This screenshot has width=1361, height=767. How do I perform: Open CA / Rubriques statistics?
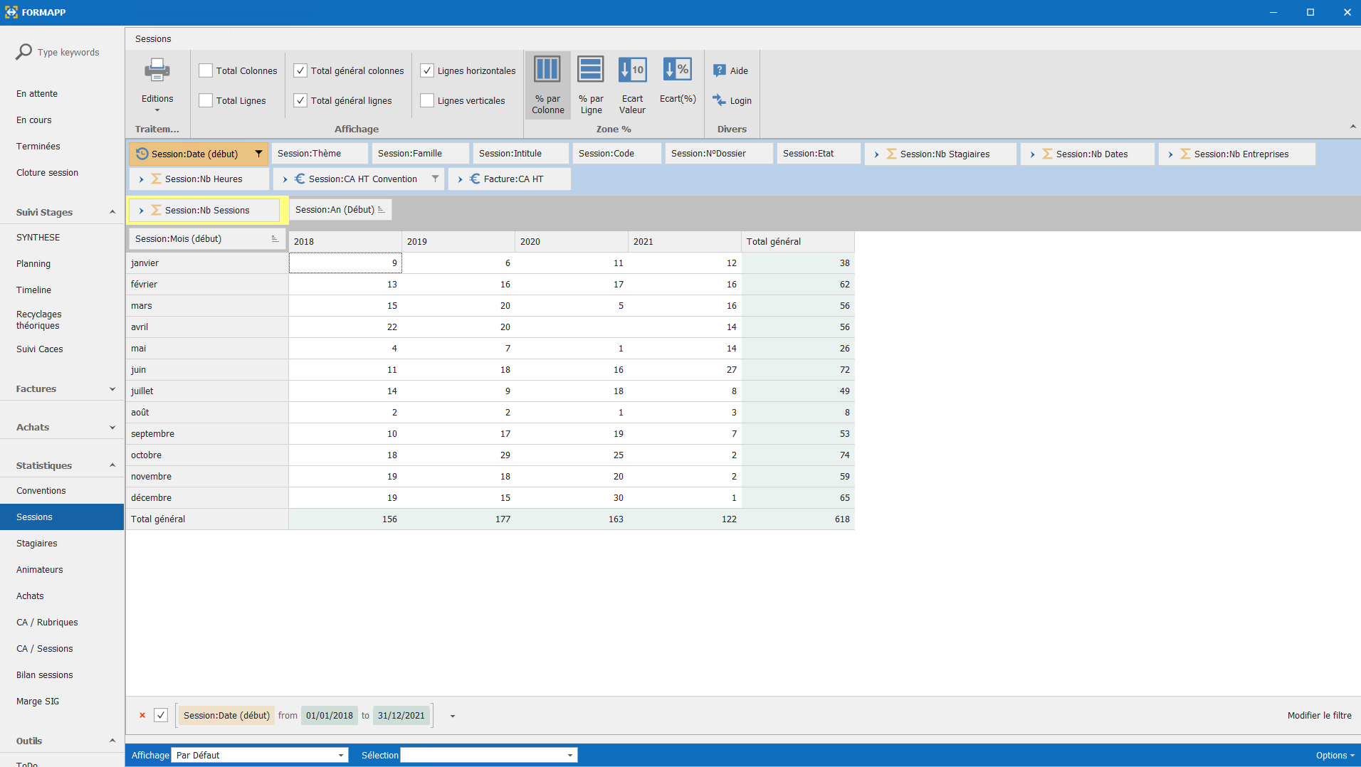pos(47,622)
